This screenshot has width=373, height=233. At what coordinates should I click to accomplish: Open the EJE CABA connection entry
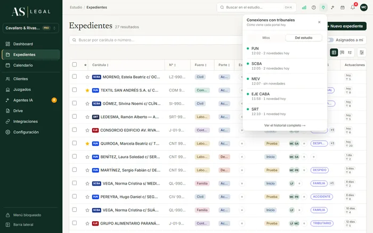point(285,96)
